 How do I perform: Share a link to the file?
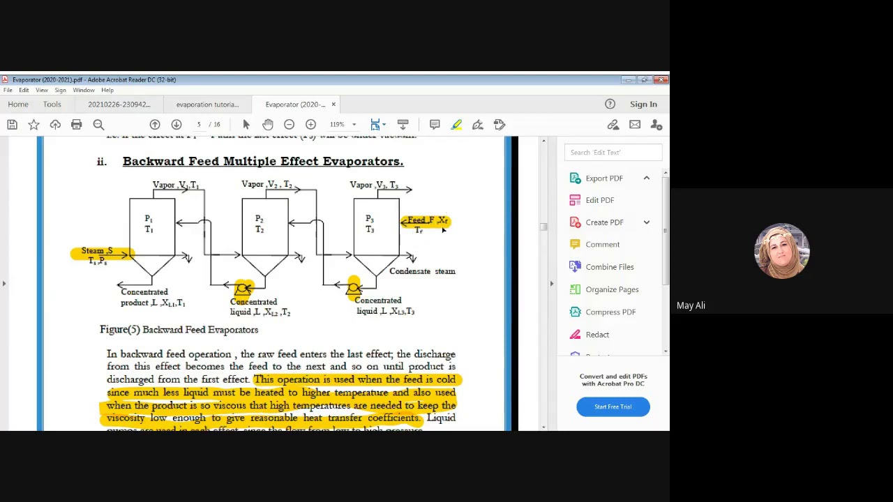[x=613, y=125]
